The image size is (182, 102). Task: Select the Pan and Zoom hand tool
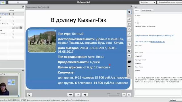click(129, 12)
